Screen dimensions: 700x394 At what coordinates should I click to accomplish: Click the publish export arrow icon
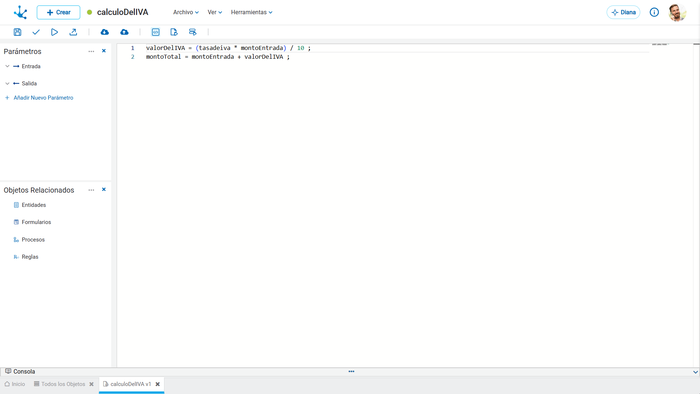point(73,32)
